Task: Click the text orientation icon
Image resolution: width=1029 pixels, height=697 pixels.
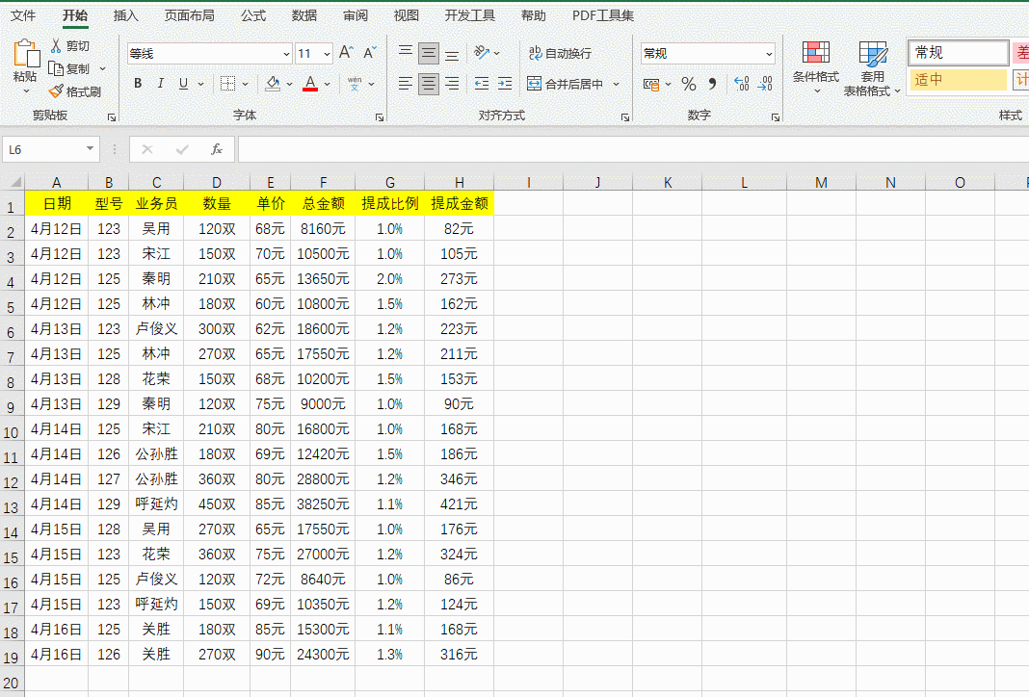Action: tap(482, 52)
